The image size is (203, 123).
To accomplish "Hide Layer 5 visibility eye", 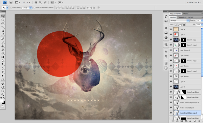I will (171, 35).
